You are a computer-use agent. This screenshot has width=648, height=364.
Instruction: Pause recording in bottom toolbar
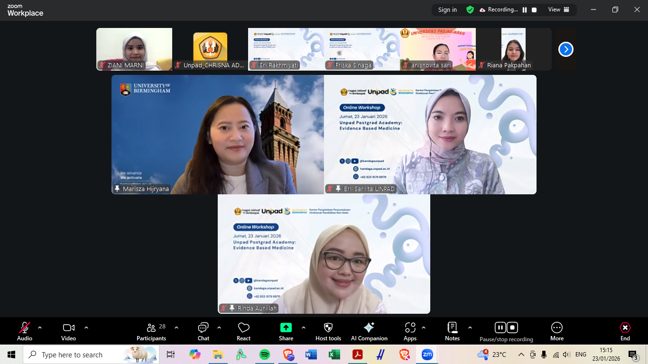[500, 328]
